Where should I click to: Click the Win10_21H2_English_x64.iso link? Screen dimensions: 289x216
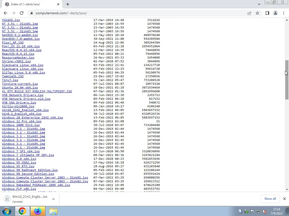click(25, 110)
